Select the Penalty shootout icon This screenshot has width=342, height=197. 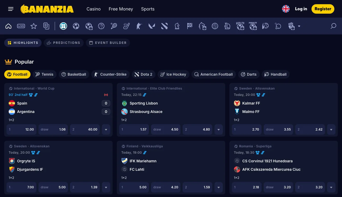tap(253, 26)
